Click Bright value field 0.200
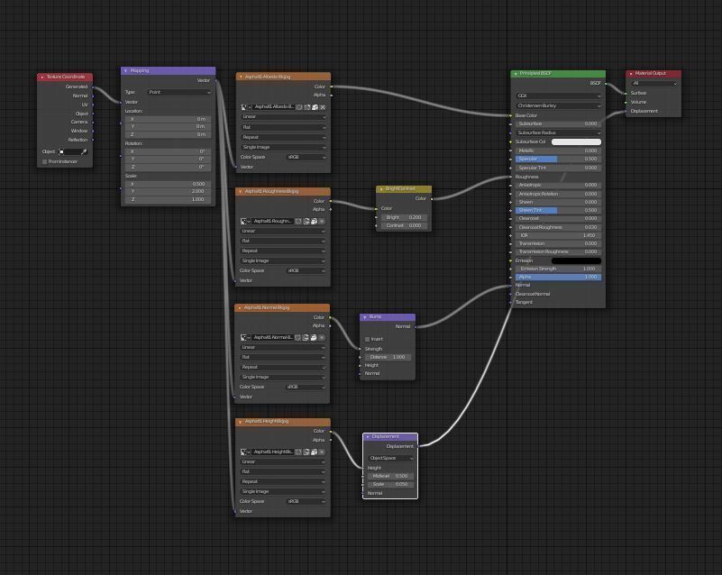 [x=404, y=217]
